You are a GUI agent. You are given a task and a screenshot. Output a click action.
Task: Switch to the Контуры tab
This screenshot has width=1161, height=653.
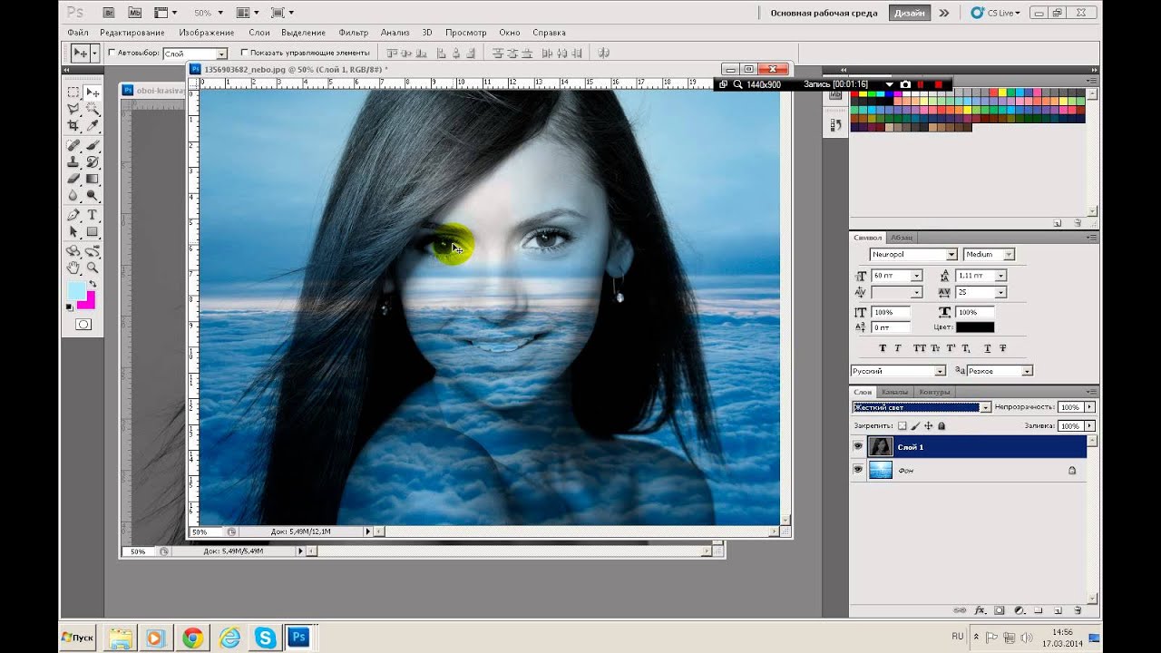click(934, 392)
